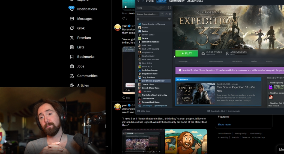Open the COMMUNITY tab in Steam

pos(177,1)
